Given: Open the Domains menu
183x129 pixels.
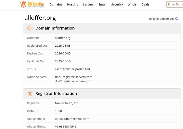Looking at the screenshot, I should click(x=56, y=4).
